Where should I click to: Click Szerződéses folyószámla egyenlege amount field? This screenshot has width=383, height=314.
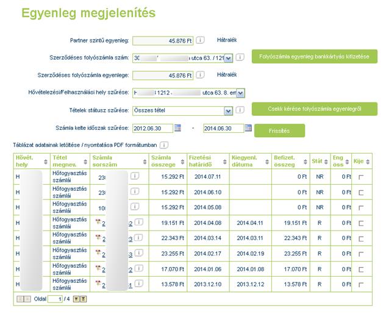pos(163,76)
